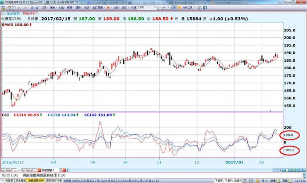Open the 台股個股分析 bottom tab
307x183 pixels.
[35, 181]
